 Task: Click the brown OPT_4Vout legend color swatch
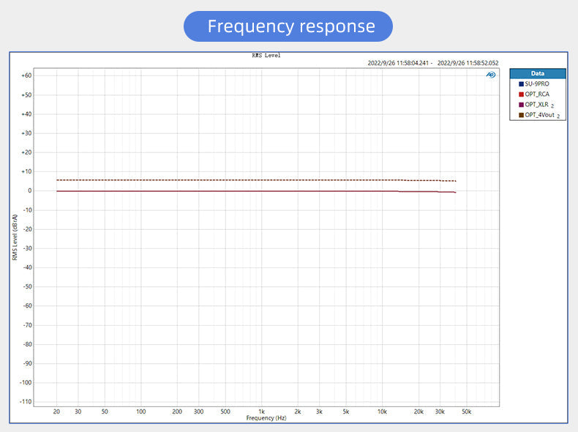point(521,115)
